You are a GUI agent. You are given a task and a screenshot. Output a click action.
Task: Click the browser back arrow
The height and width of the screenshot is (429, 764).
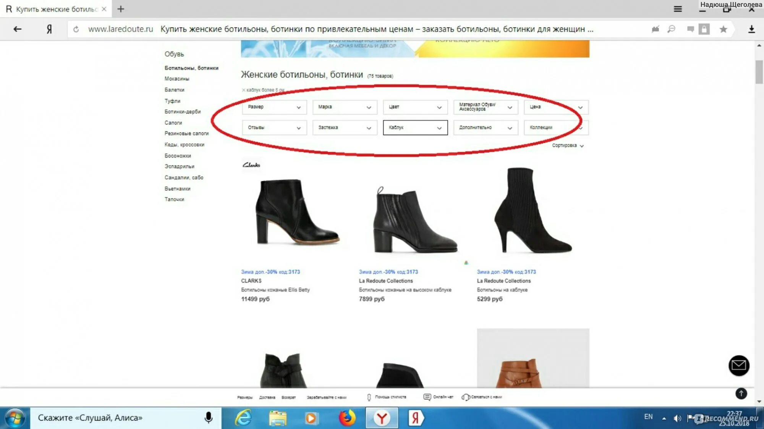pyautogui.click(x=17, y=29)
